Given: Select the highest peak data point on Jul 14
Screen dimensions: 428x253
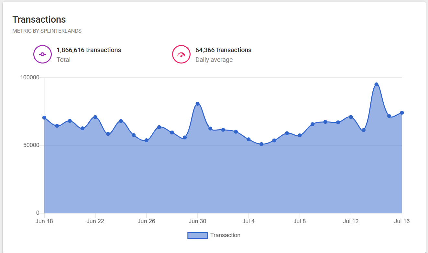Looking at the screenshot, I should click(x=376, y=84).
